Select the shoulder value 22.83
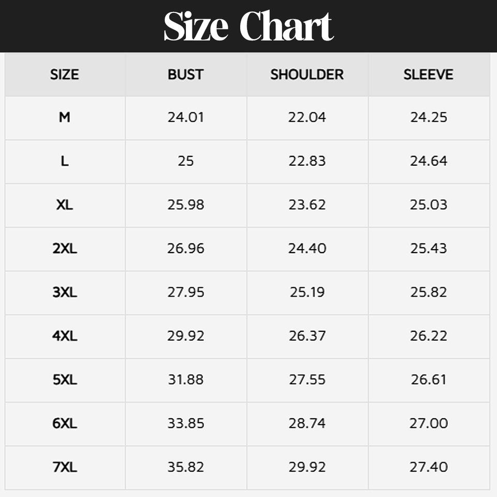 click(307, 161)
